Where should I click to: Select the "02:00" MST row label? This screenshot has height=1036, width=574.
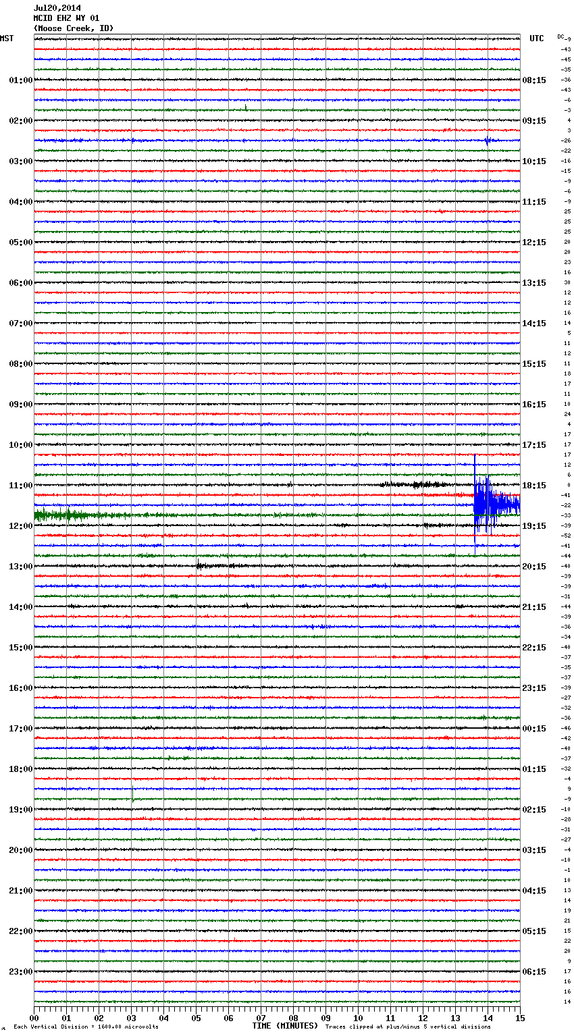[21, 121]
